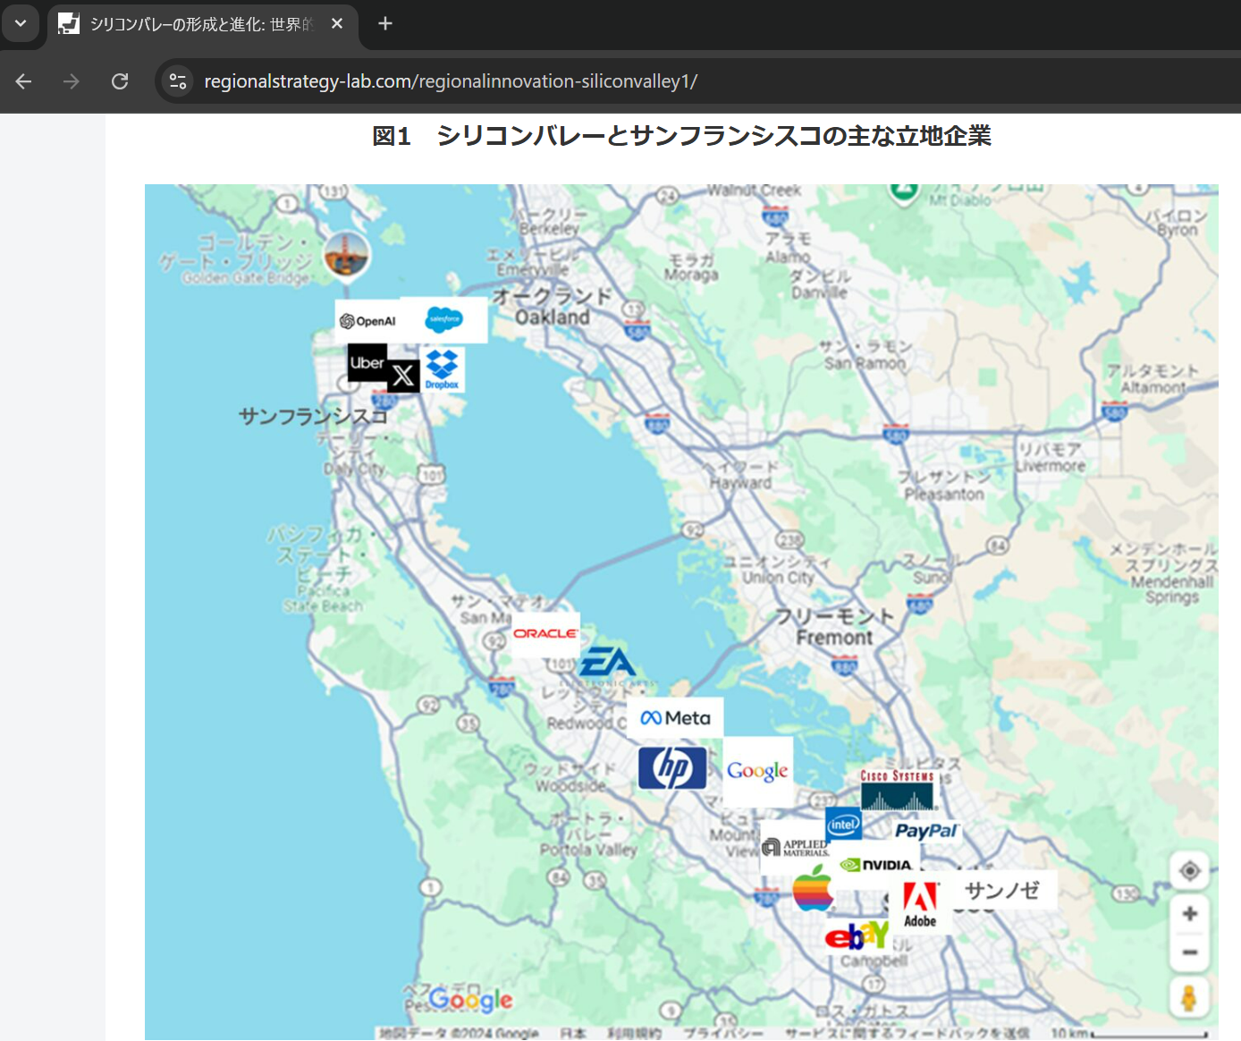Image resolution: width=1241 pixels, height=1041 pixels.
Task: Click the EA Electronic Arts logo
Action: coord(609,665)
